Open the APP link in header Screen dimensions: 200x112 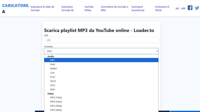point(183,8)
